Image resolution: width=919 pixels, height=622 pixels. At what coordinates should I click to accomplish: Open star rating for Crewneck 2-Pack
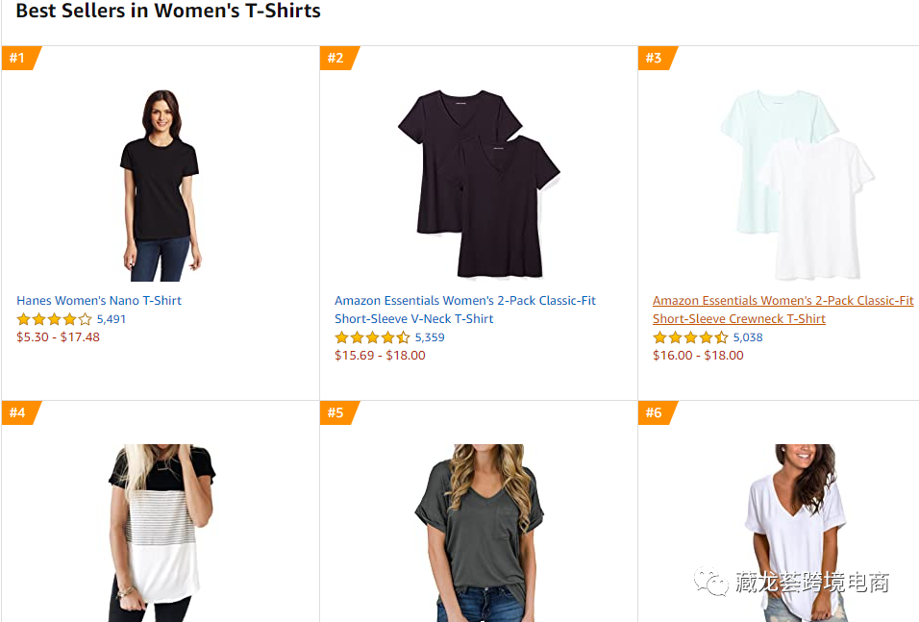coord(691,337)
